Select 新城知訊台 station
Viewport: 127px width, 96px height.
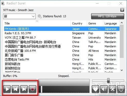(62, 64)
